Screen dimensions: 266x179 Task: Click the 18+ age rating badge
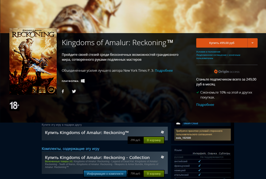point(14,105)
